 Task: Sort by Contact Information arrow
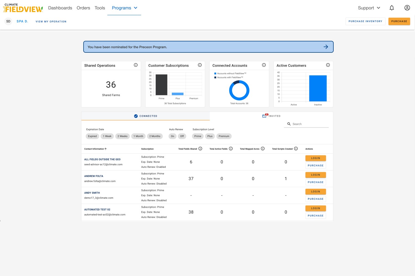pos(106,149)
